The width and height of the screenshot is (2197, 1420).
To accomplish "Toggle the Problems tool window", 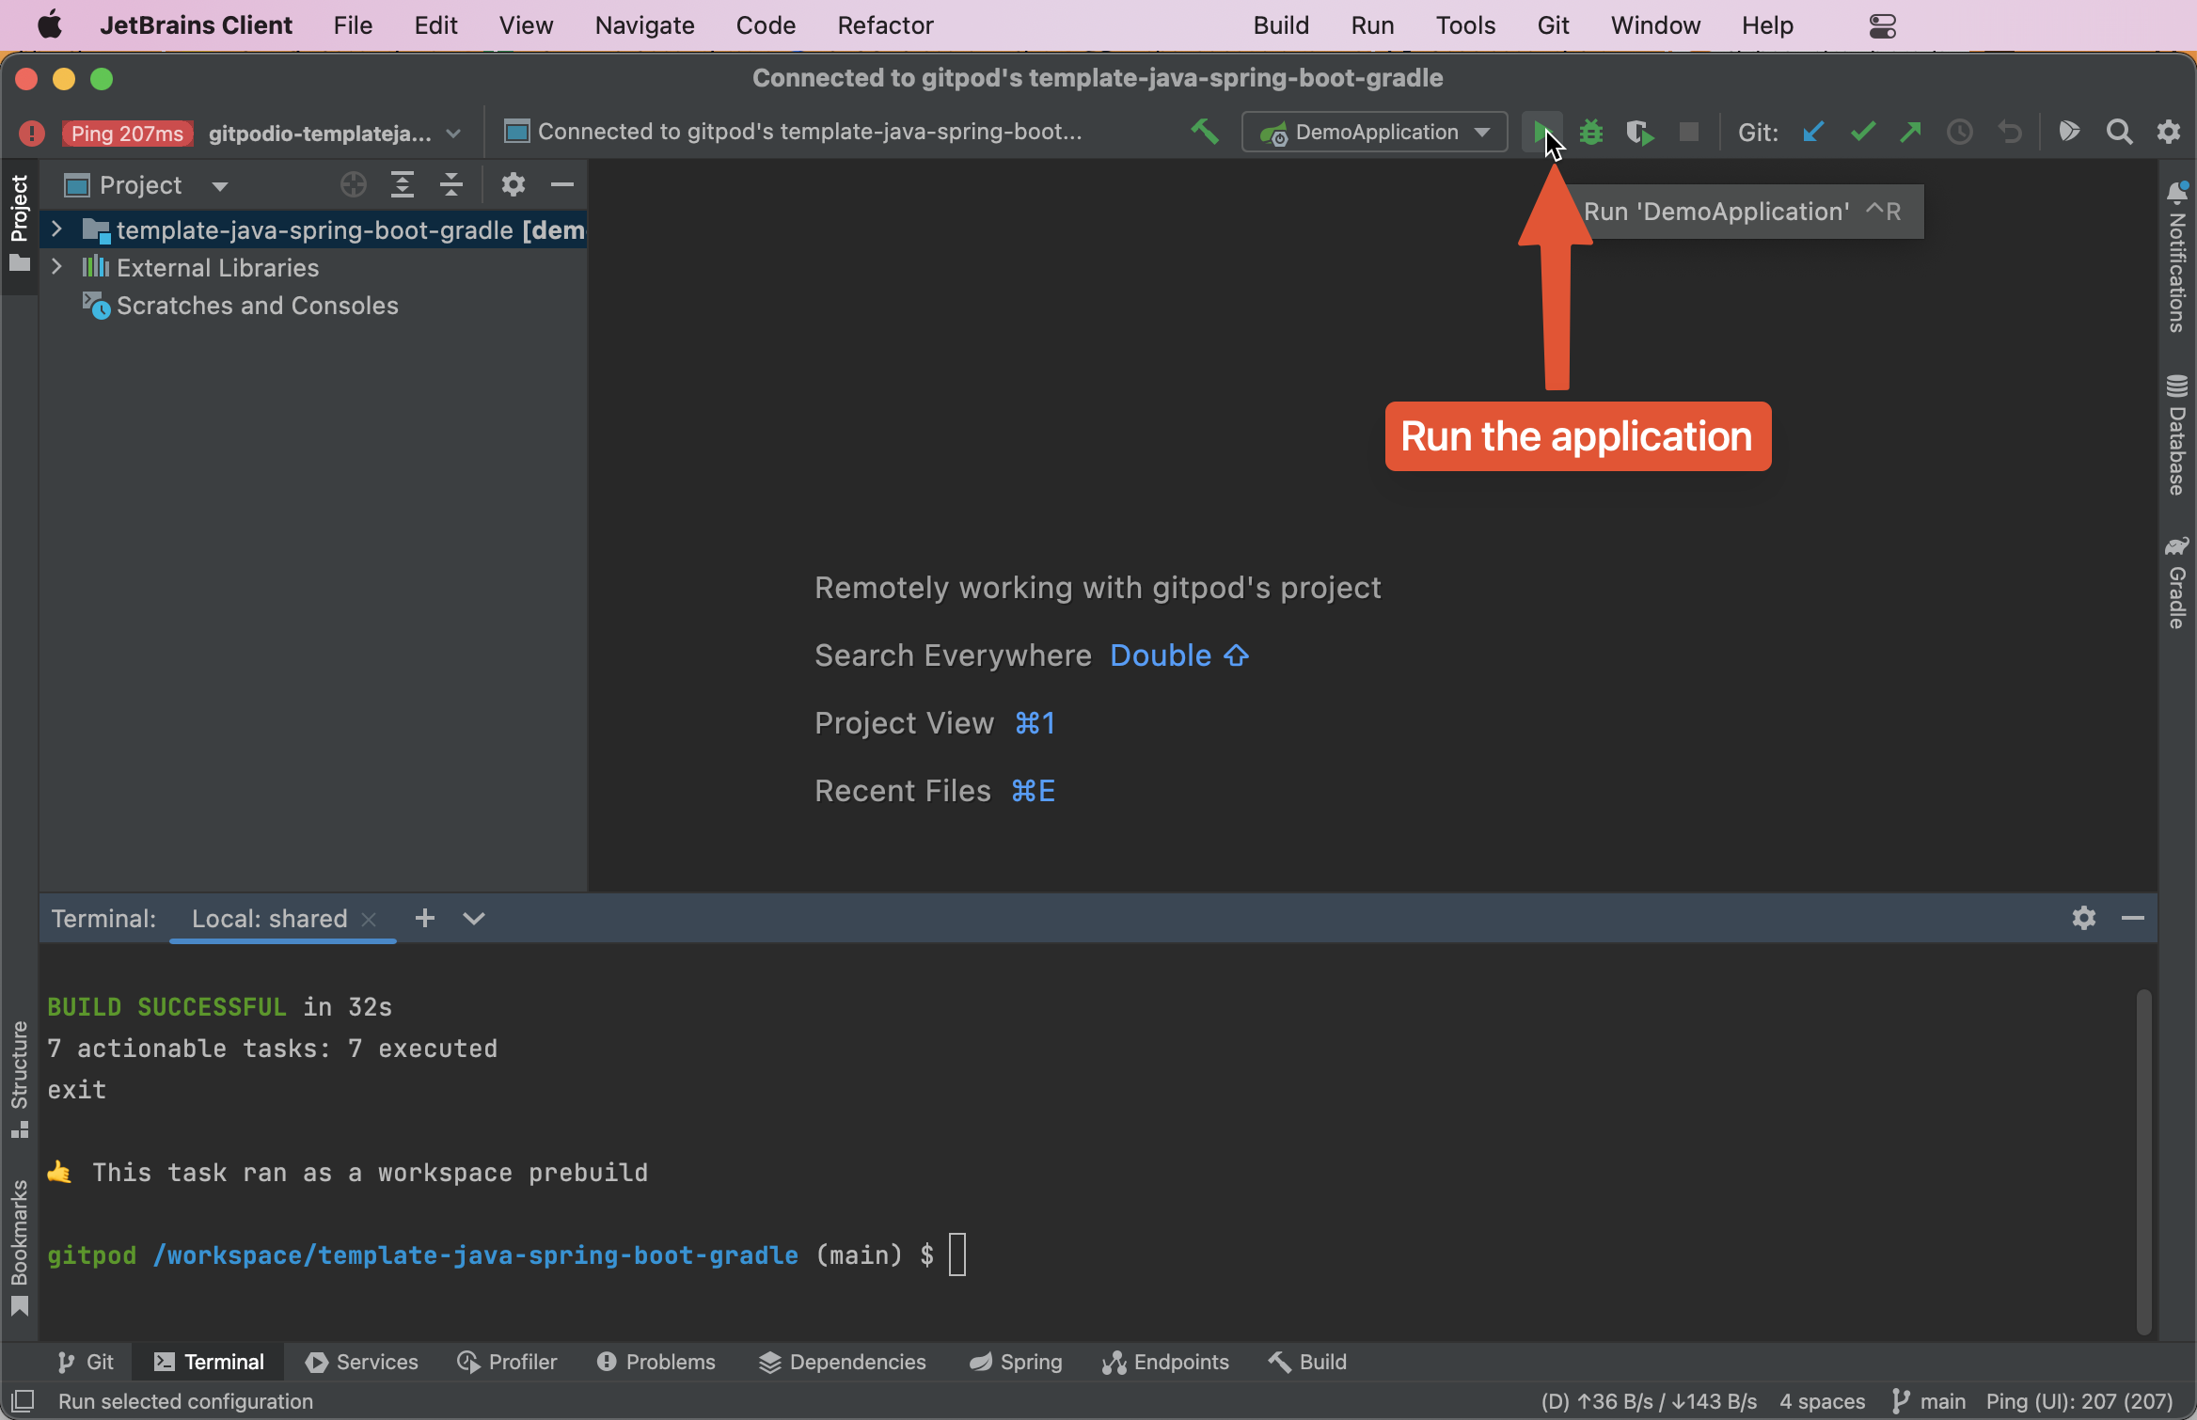I will click(656, 1362).
